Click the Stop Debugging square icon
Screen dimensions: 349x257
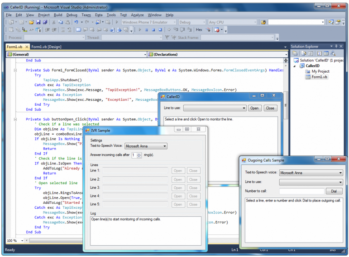[153, 30]
